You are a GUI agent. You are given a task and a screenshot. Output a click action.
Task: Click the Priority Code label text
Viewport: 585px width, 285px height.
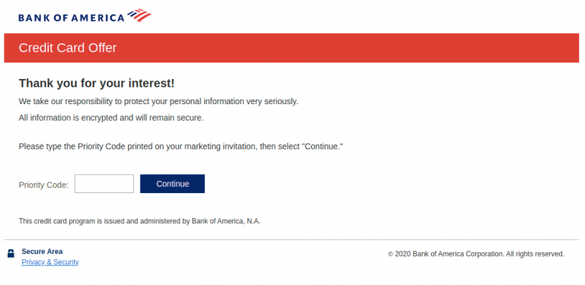click(x=43, y=185)
